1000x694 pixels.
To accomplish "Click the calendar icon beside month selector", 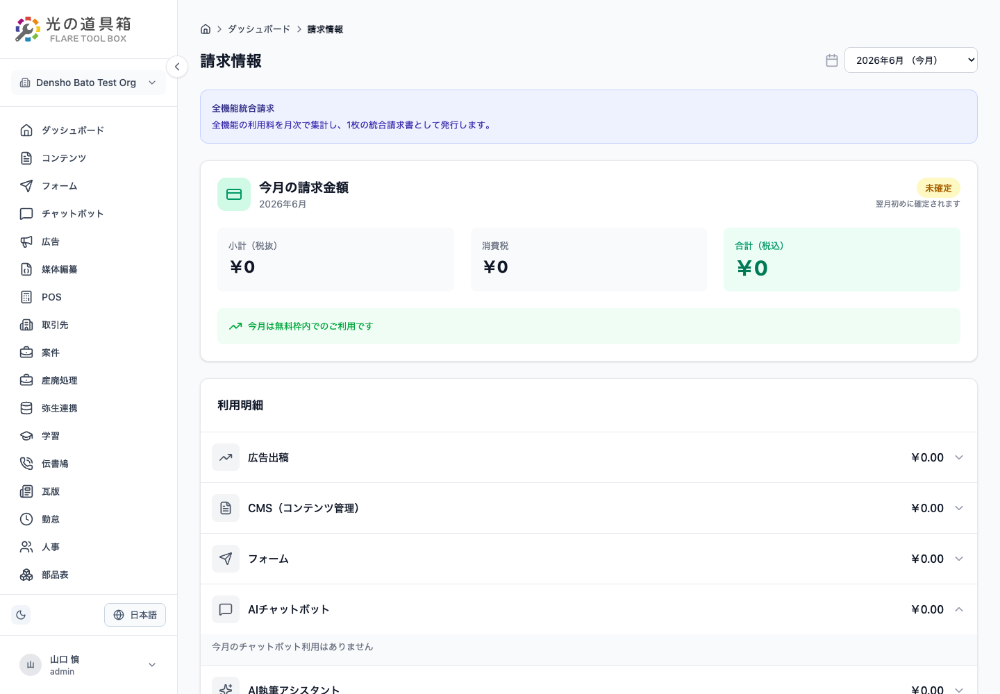I will (x=832, y=60).
